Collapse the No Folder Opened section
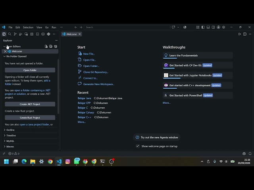The image size is (254, 190). pyautogui.click(x=4, y=56)
